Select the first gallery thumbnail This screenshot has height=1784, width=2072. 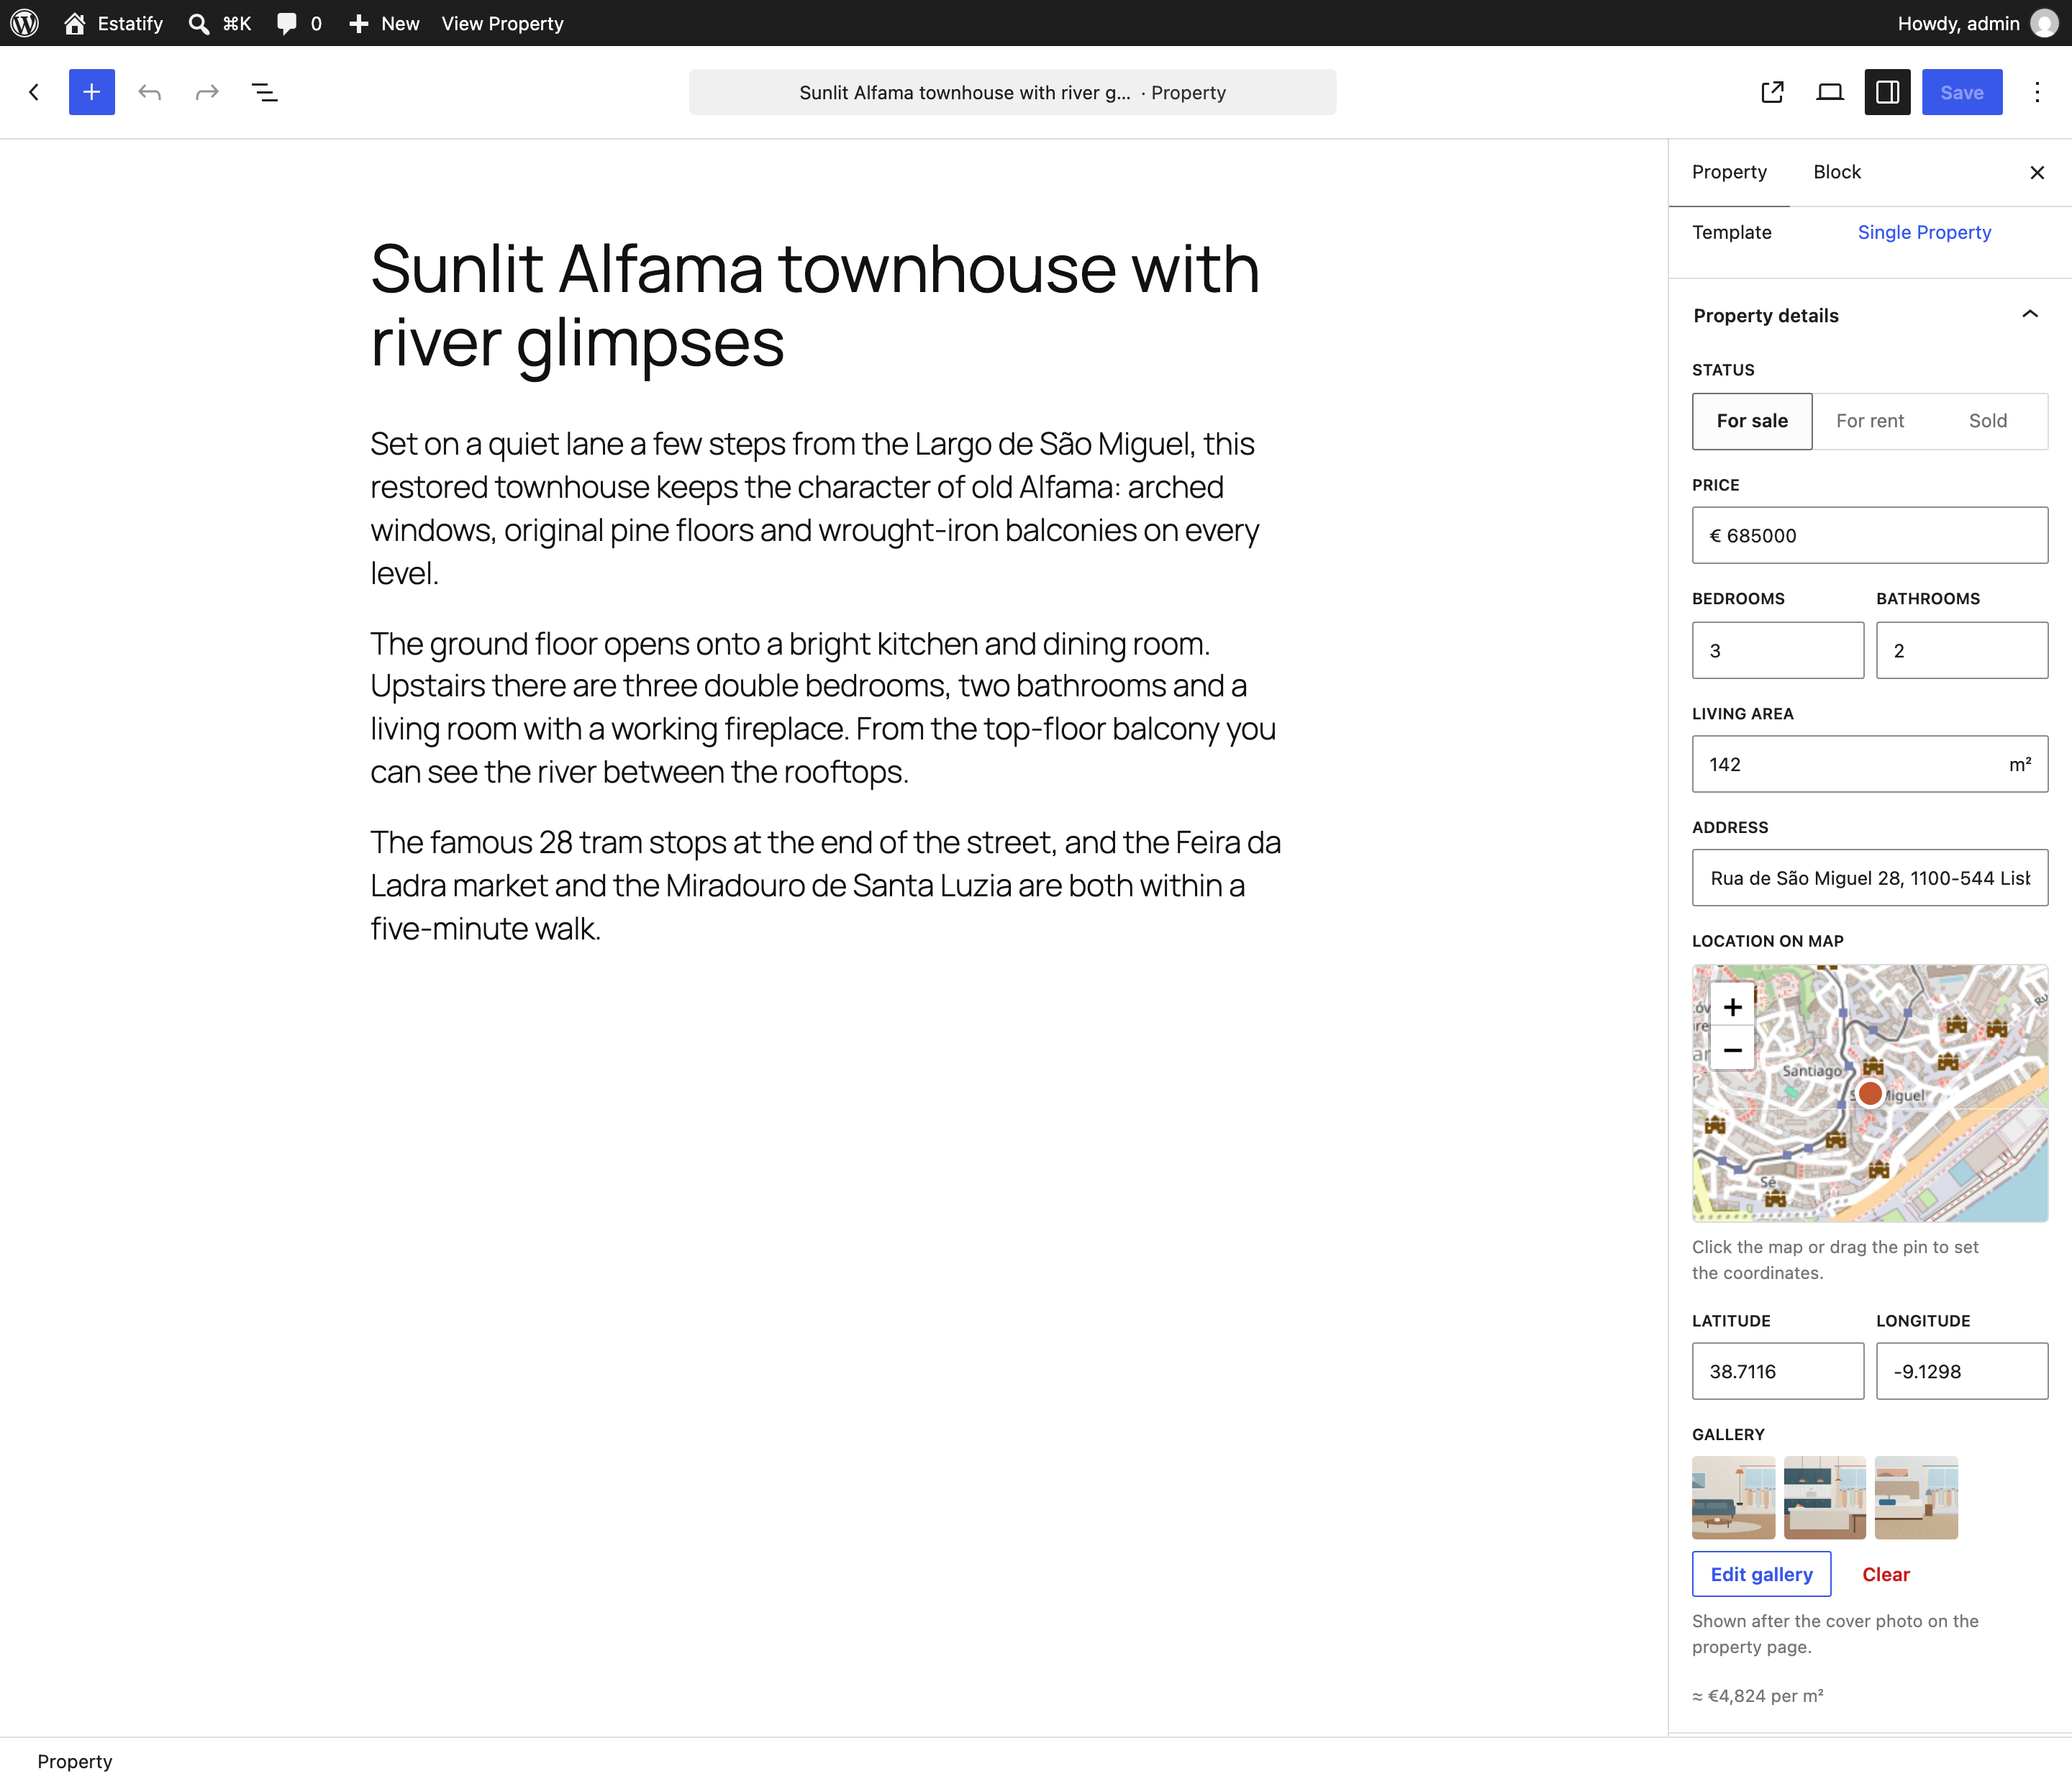point(1734,1498)
